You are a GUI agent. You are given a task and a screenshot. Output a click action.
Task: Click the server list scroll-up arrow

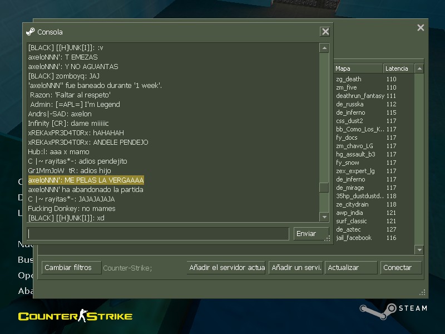(x=419, y=68)
